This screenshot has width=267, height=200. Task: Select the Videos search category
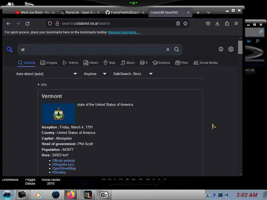click(x=70, y=63)
